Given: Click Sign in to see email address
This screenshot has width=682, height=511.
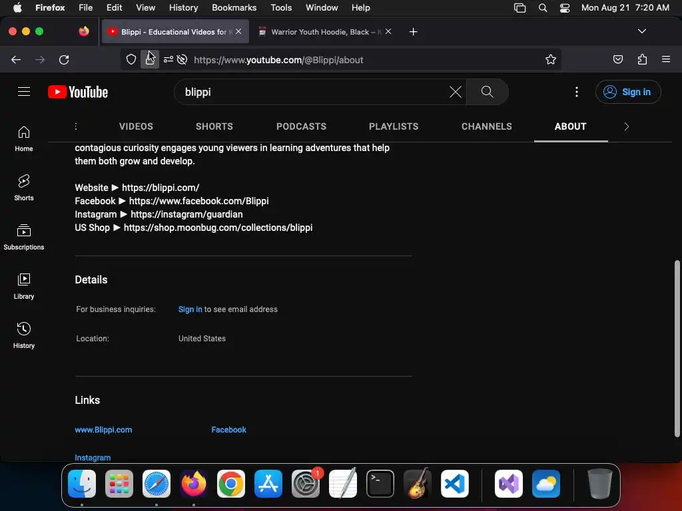Looking at the screenshot, I should [190, 309].
